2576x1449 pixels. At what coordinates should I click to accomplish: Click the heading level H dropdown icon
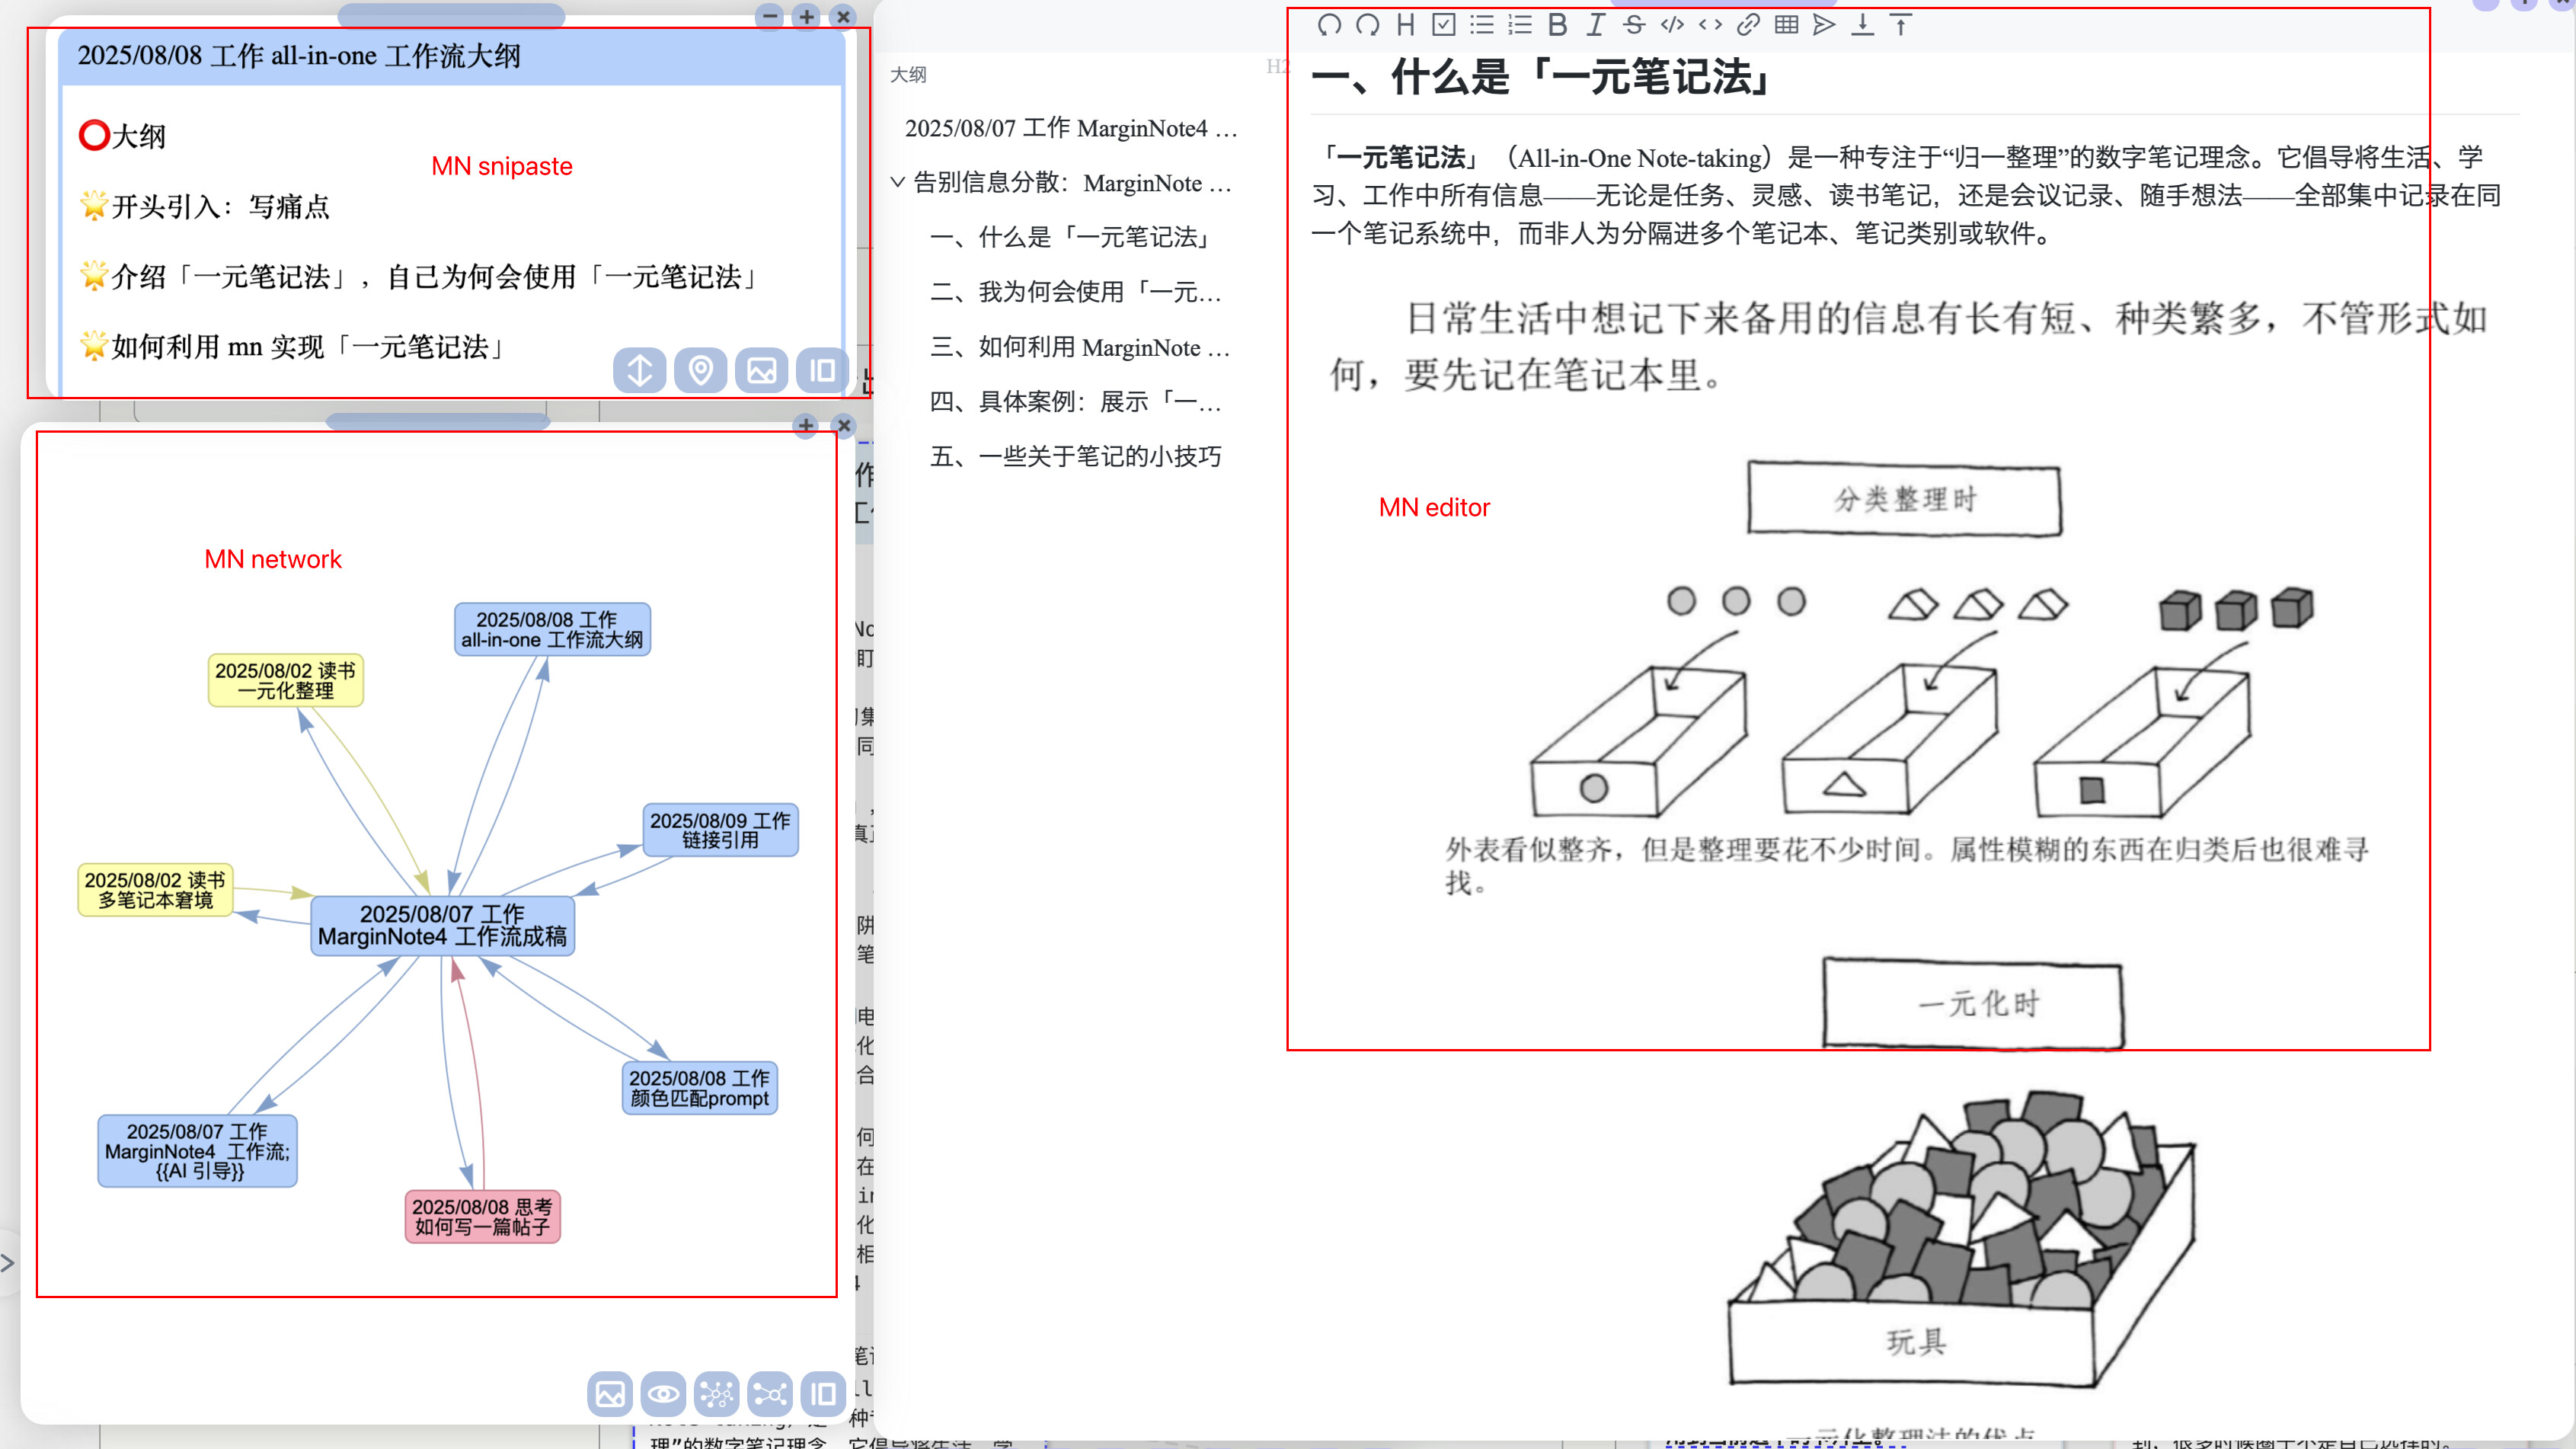click(x=1405, y=25)
